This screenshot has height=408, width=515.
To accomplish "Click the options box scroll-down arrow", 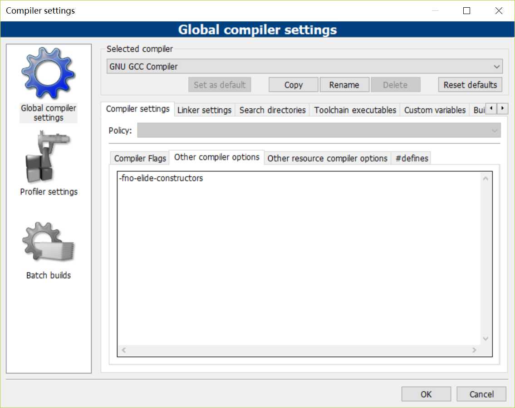I will point(486,339).
